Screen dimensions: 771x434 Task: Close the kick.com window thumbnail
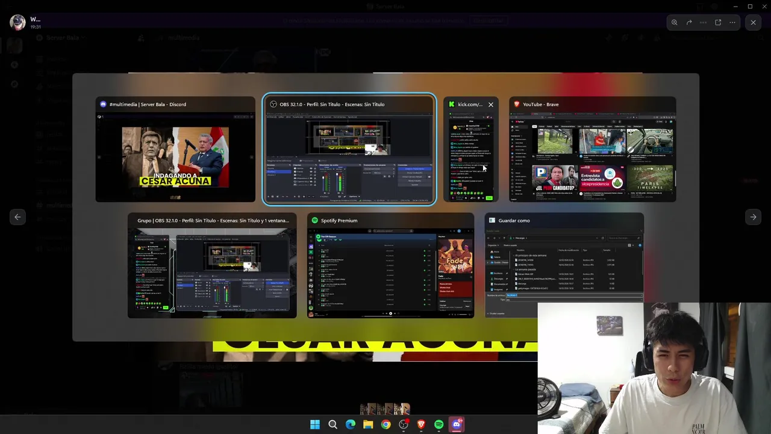(490, 104)
